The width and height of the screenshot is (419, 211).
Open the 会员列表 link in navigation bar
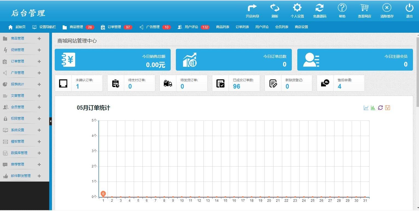(282, 27)
